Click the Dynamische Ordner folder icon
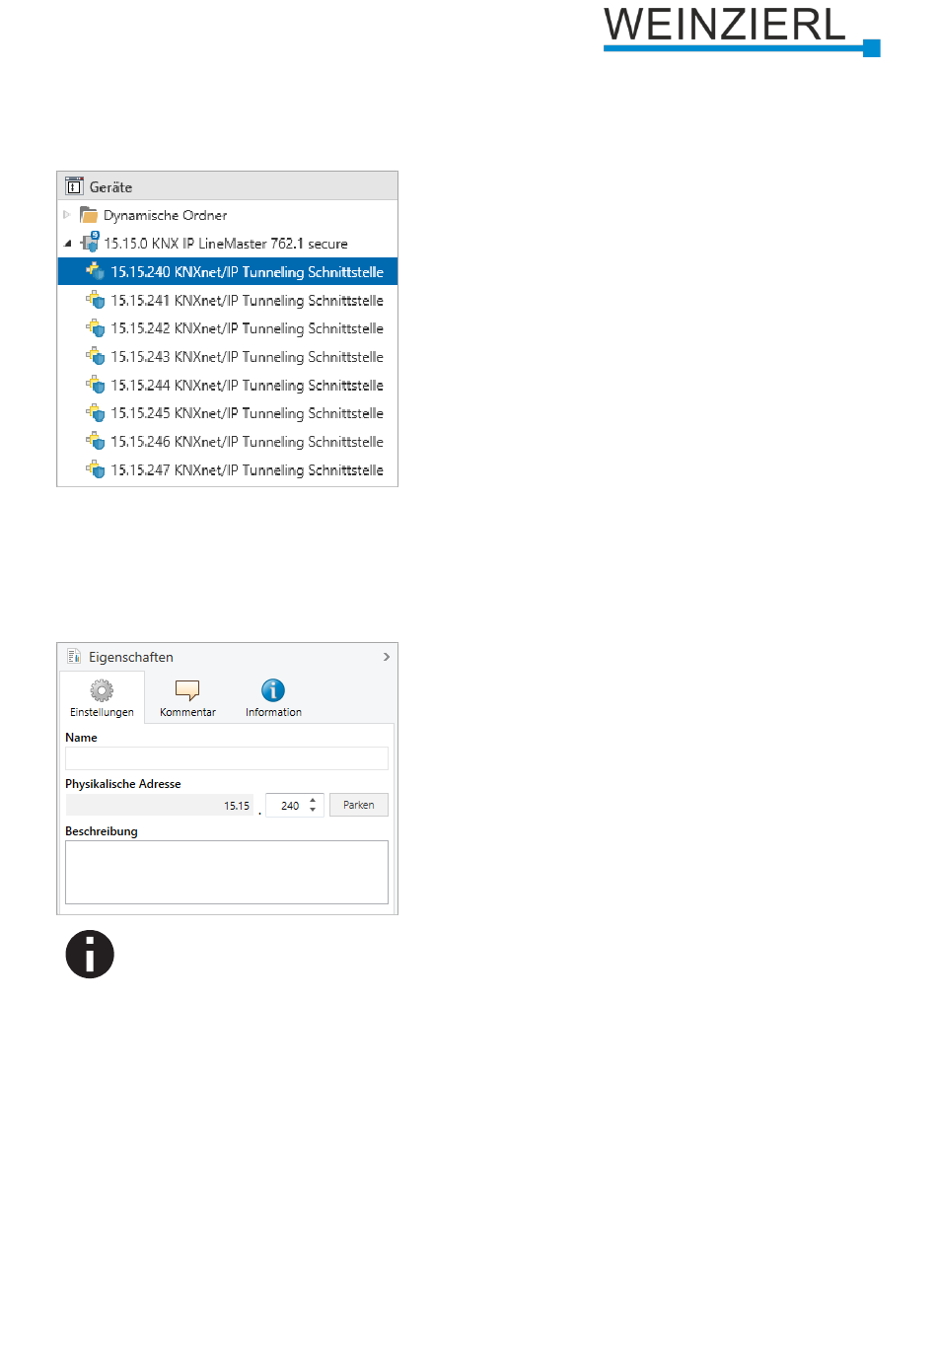 (89, 214)
